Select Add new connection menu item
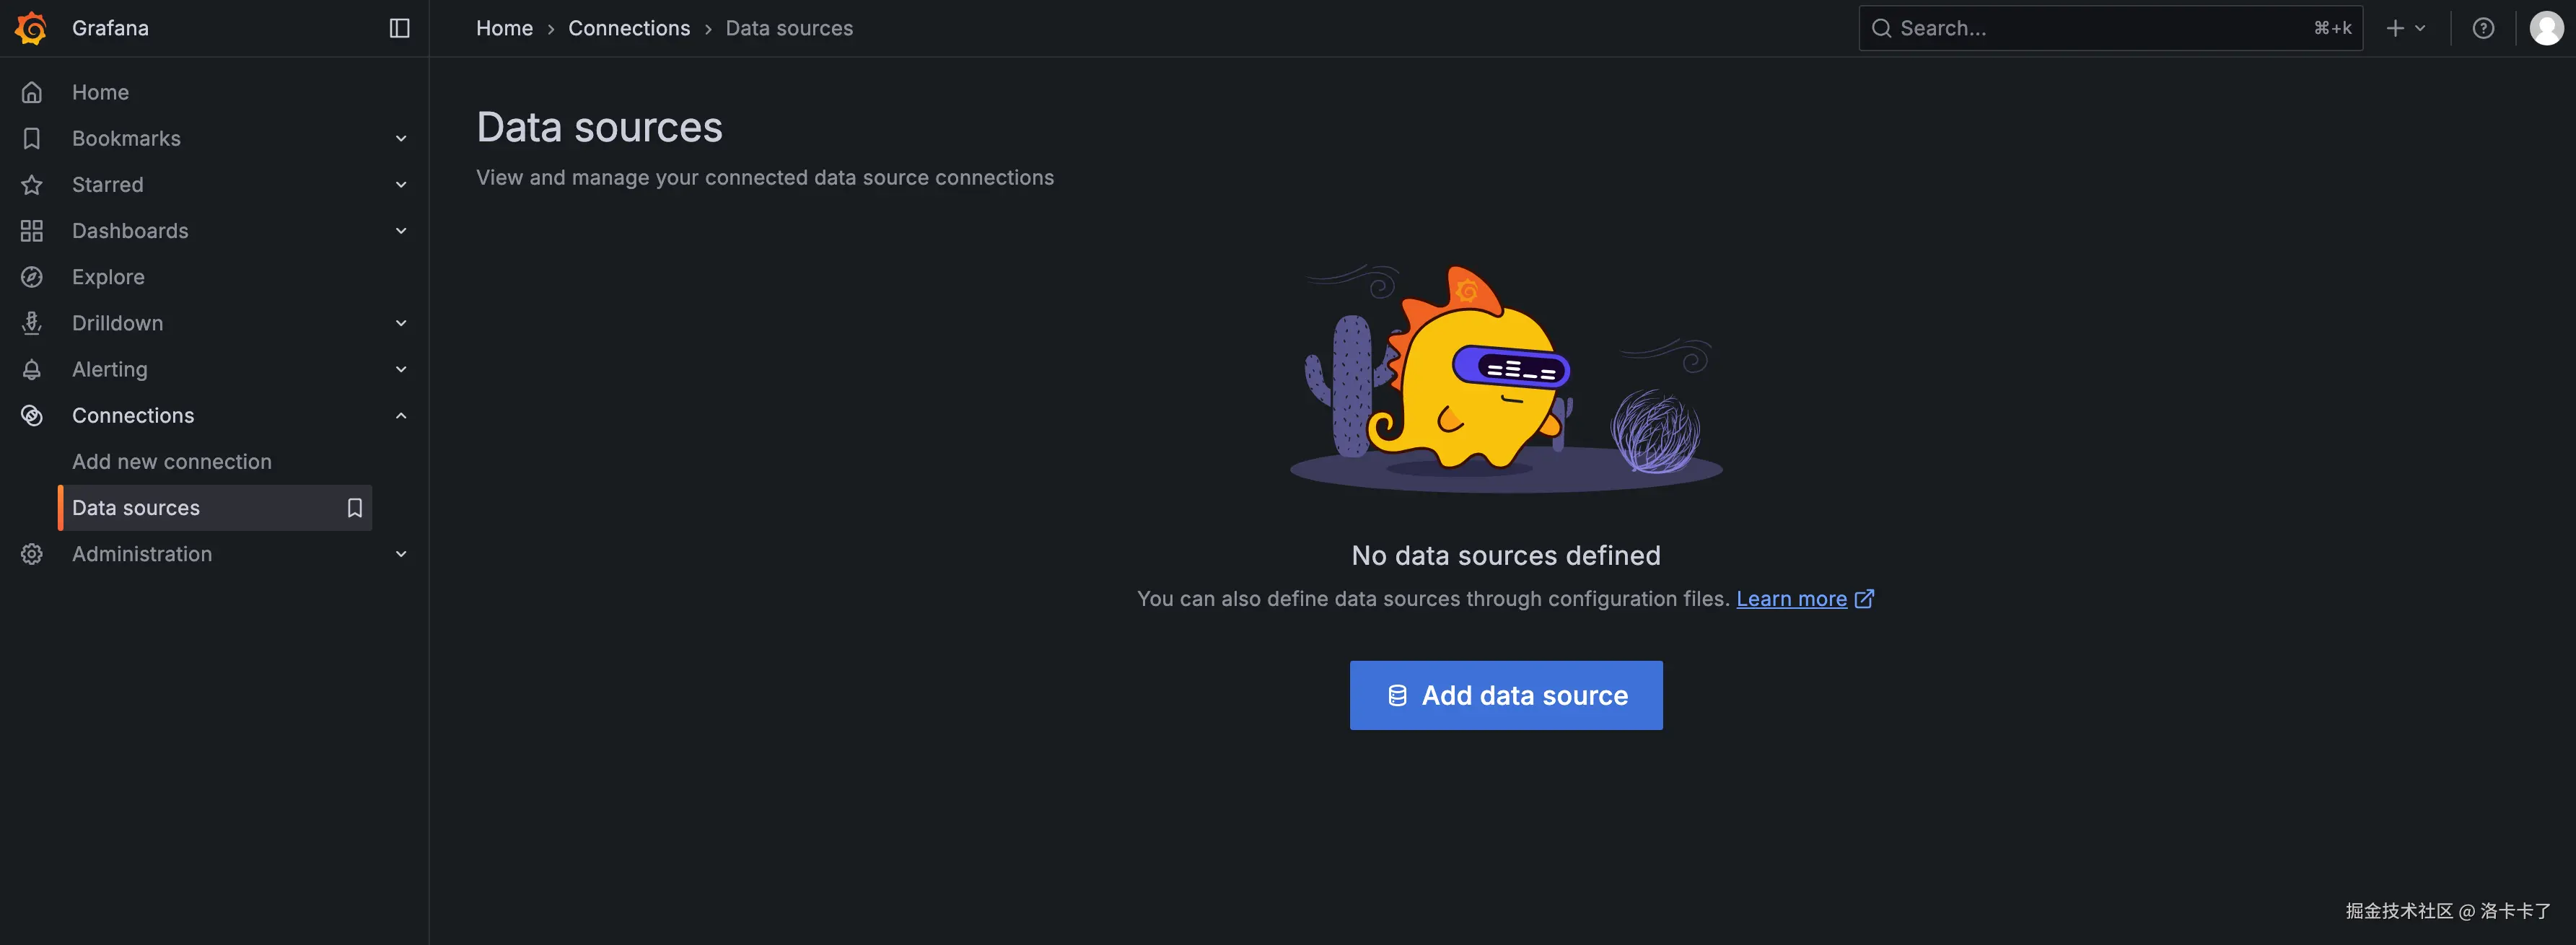 click(x=171, y=462)
